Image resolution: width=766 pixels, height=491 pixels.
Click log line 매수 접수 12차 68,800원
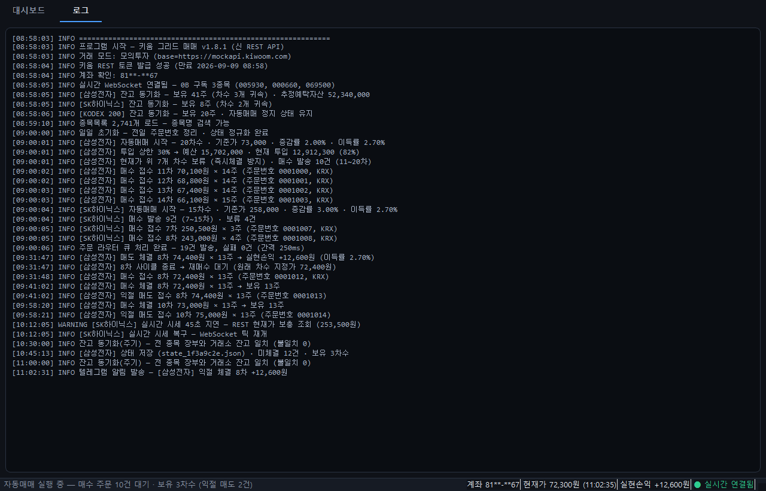pos(173,181)
